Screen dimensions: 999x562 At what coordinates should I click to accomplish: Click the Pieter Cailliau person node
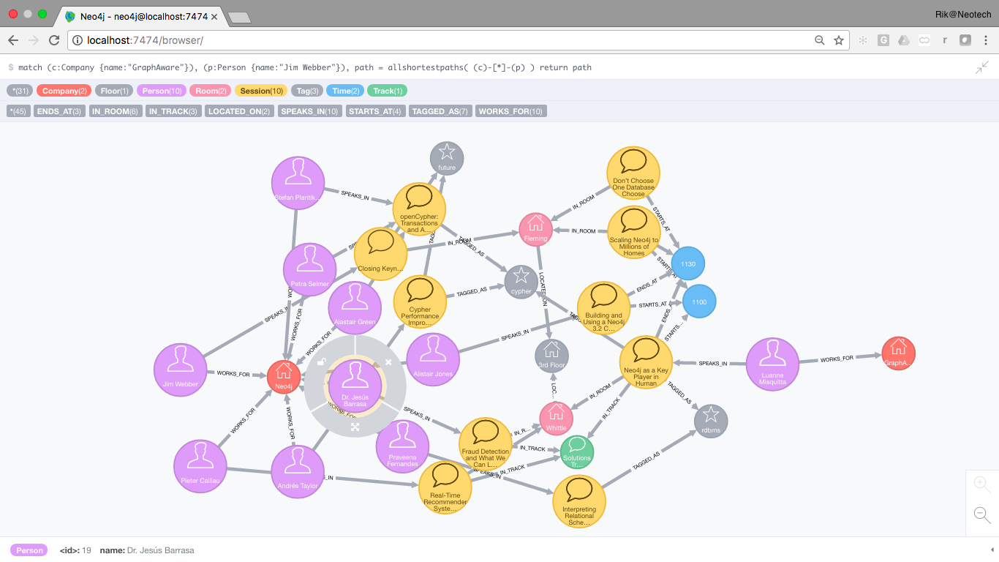point(200,466)
